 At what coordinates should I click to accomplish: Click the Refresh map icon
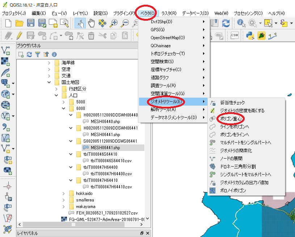coord(226,23)
